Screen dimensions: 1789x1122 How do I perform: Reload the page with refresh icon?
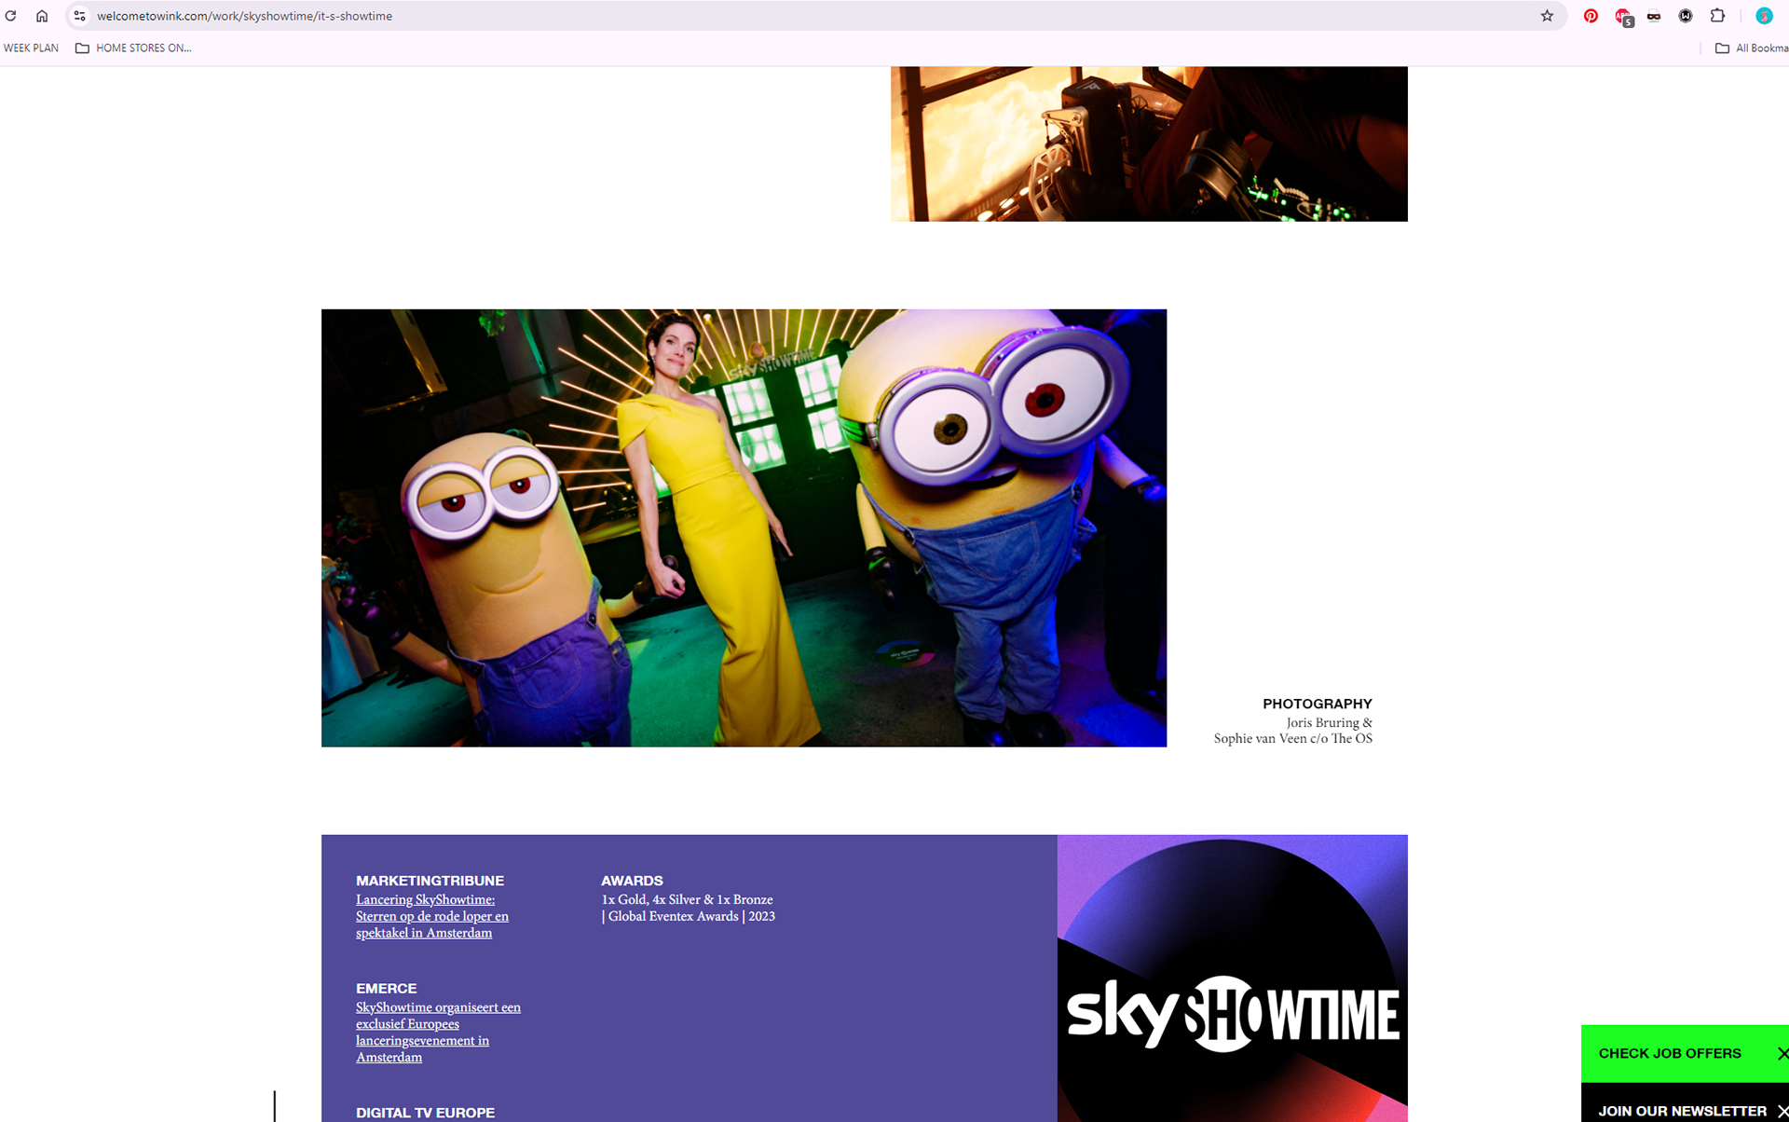click(11, 16)
